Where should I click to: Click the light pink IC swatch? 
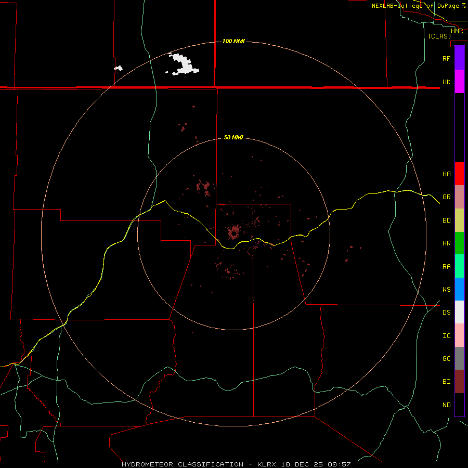[459, 335]
